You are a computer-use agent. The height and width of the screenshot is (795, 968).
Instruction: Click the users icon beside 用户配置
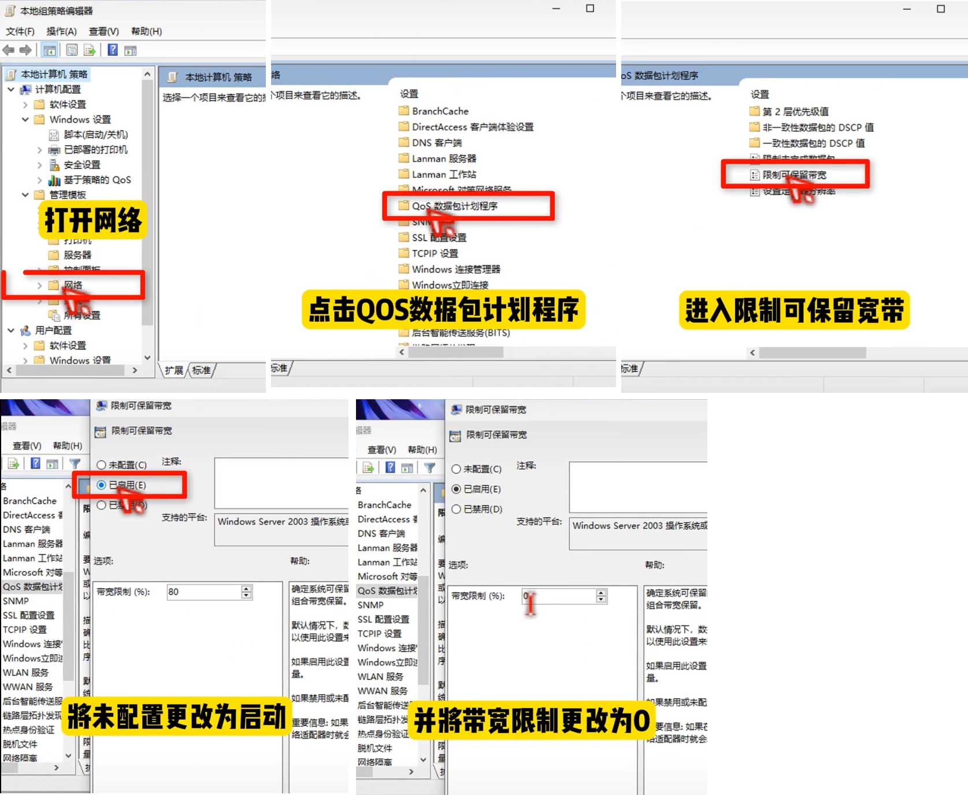pyautogui.click(x=25, y=330)
